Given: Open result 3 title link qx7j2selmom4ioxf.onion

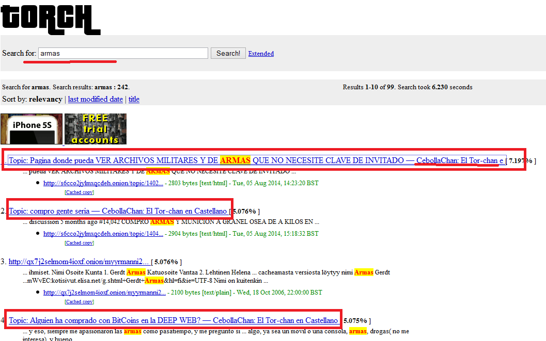Looking at the screenshot, I should pyautogui.click(x=79, y=262).
